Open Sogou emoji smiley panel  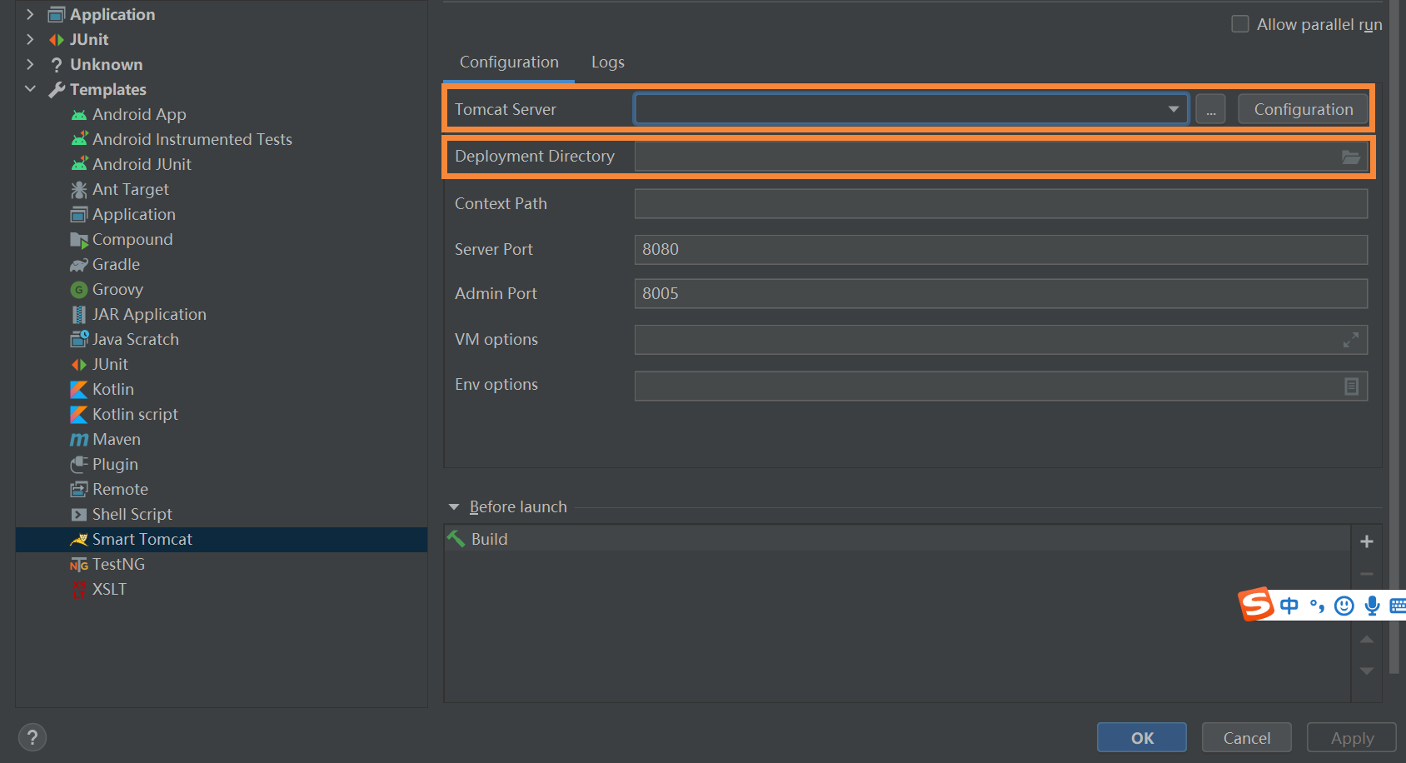coord(1344,606)
